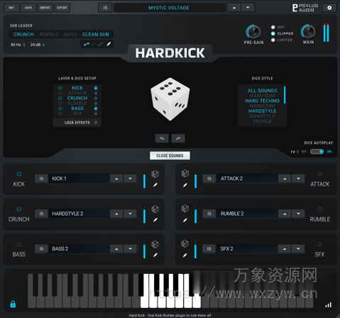Enable power for ATTACK sound row

tap(320, 174)
